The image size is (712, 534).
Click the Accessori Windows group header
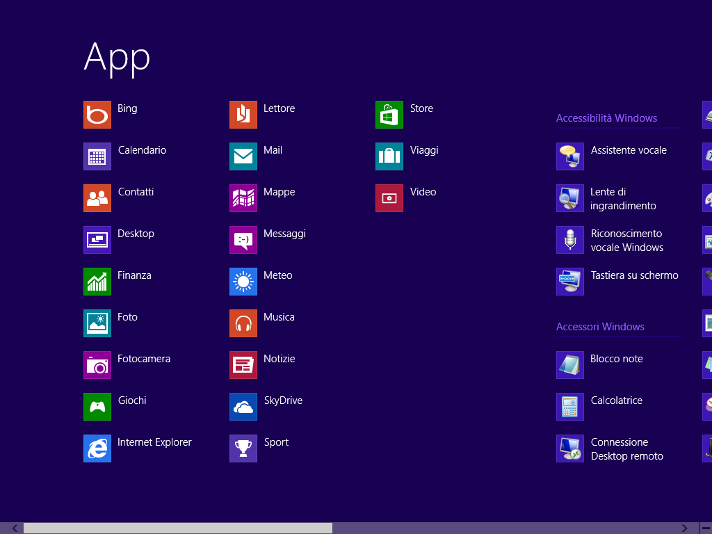tap(600, 327)
